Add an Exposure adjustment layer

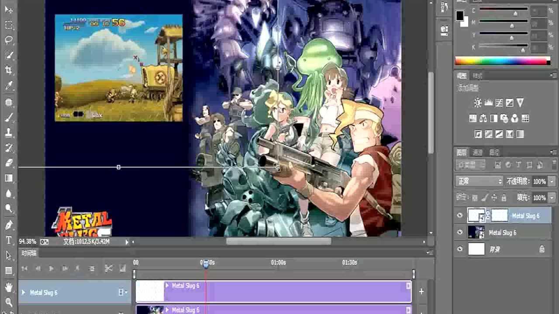(510, 103)
